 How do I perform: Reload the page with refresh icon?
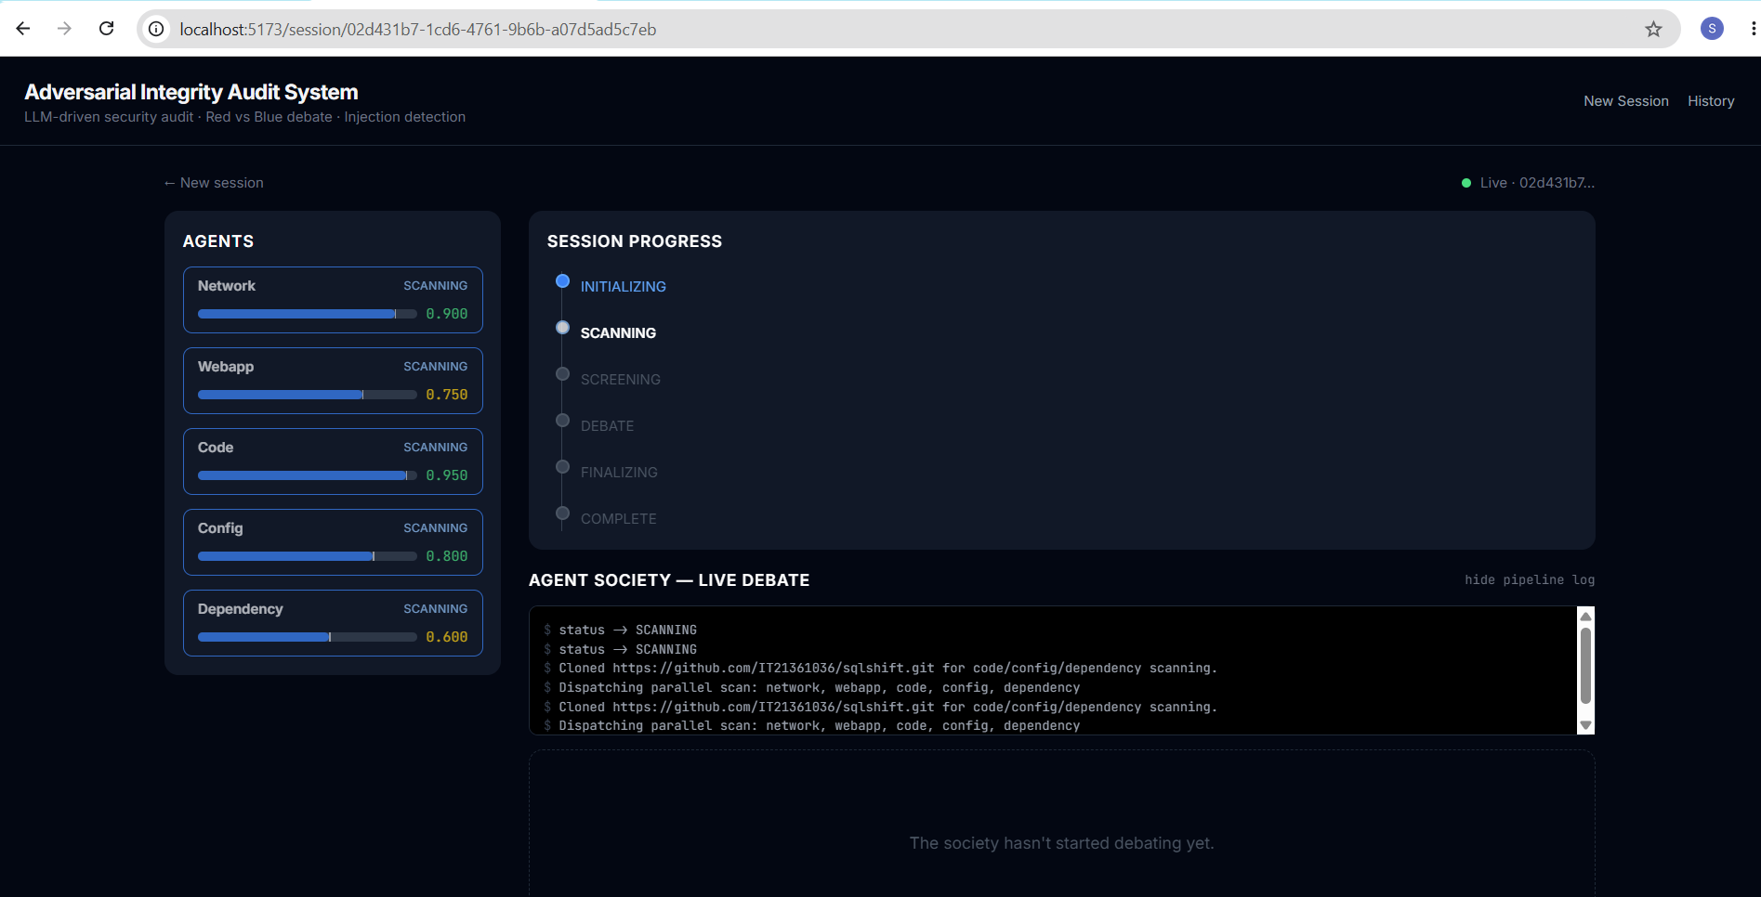coord(107,29)
